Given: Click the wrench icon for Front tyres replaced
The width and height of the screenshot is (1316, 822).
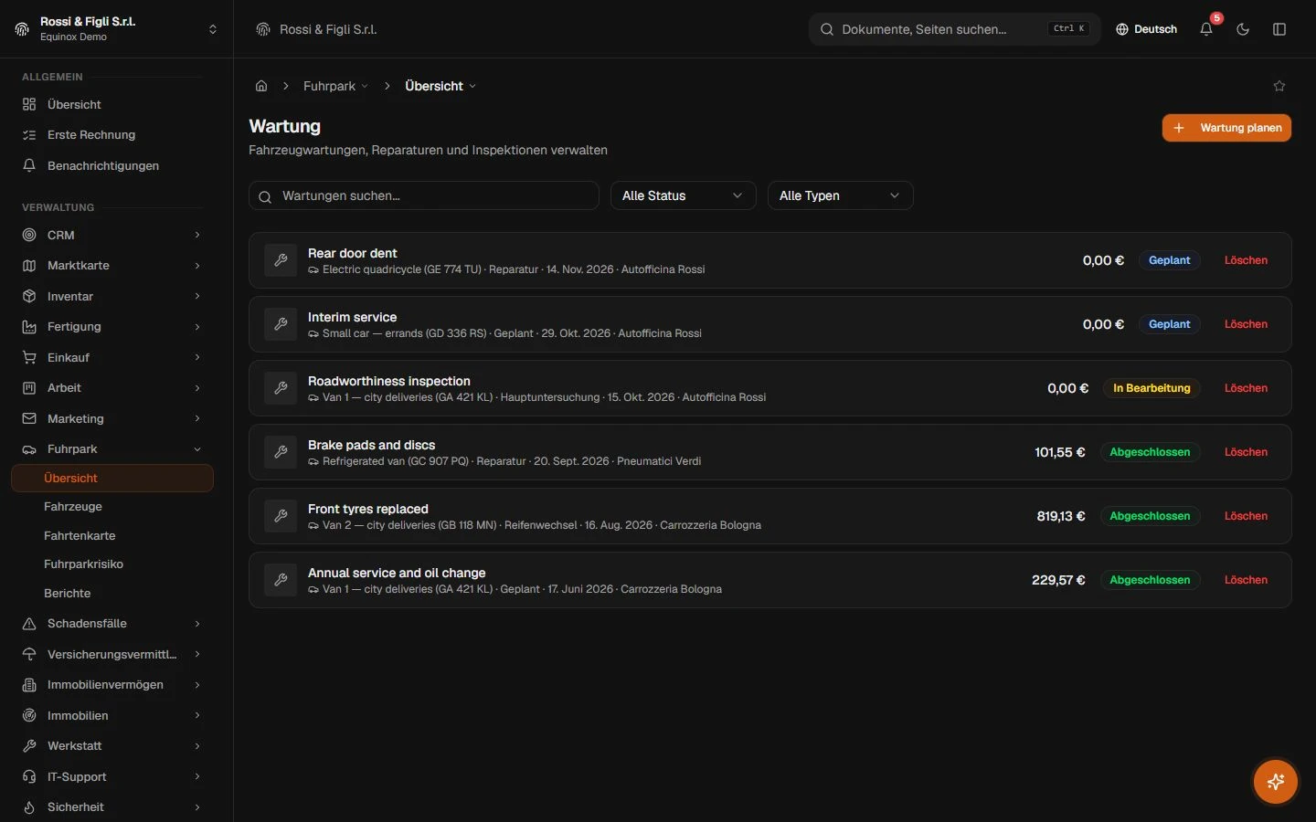Looking at the screenshot, I should (x=281, y=516).
